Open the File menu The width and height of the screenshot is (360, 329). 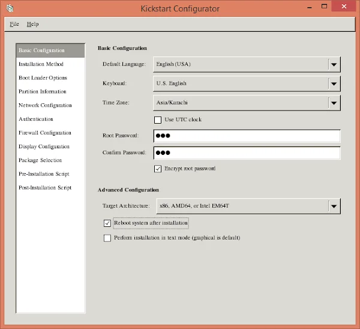pyautogui.click(x=14, y=24)
